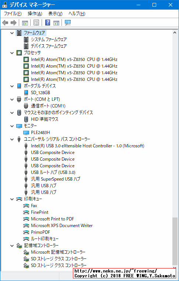The image size is (179, 281).
Task: Open the ファイル(F) menu
Action: click(x=13, y=14)
